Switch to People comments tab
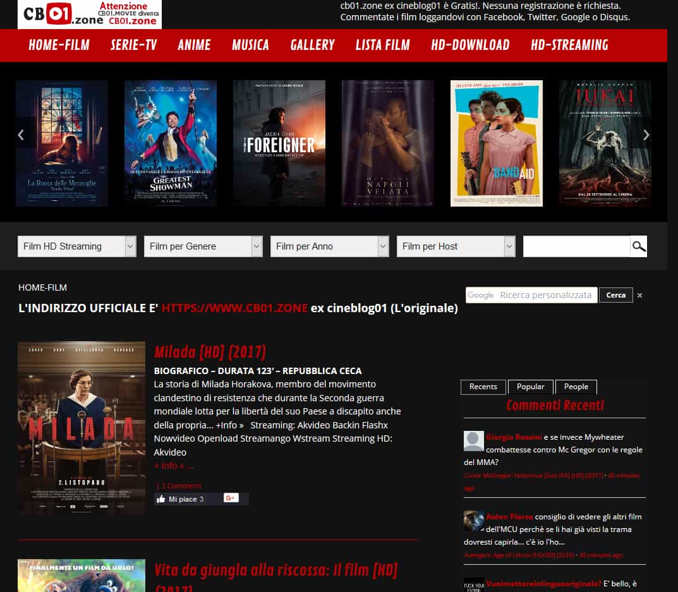 576,387
